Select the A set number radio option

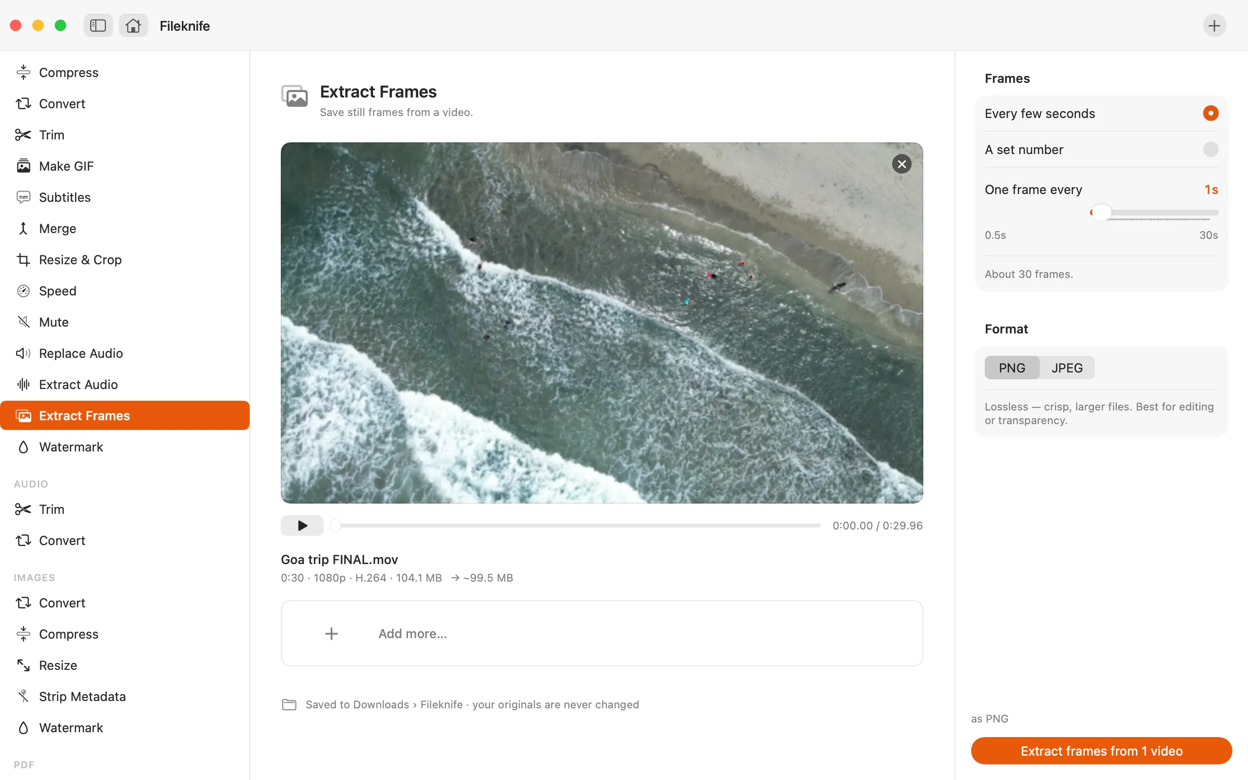tap(1211, 149)
